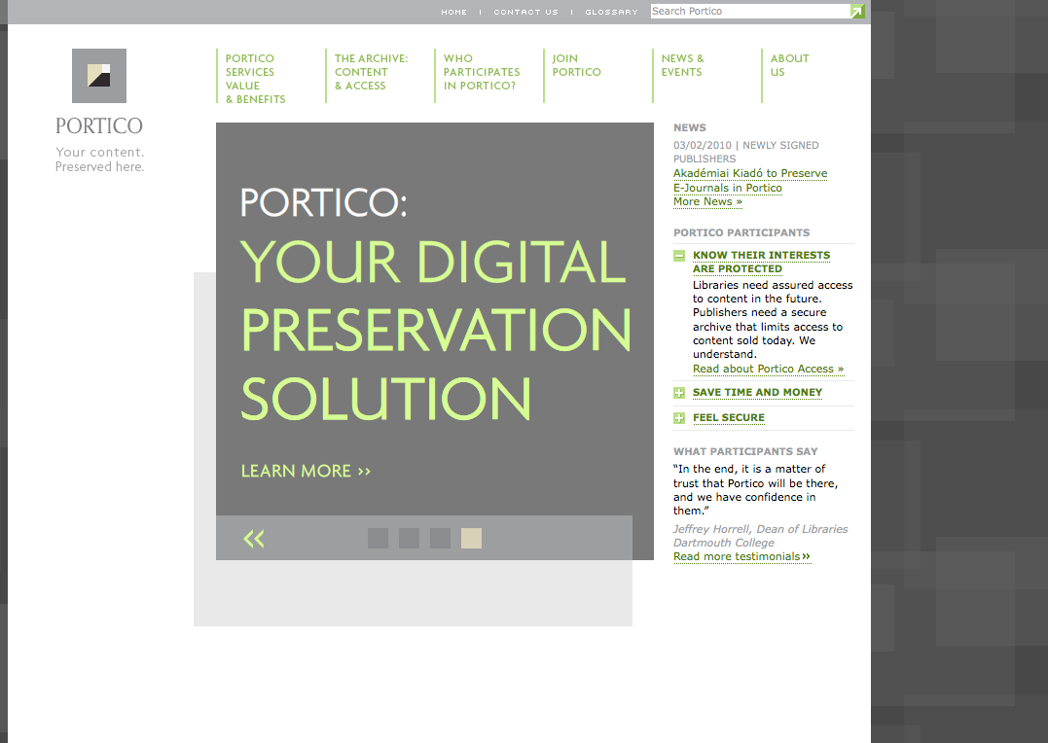Screen dimensions: 1048x743
Task: Select the fourth highlighted slide indicator
Action: [471, 539]
